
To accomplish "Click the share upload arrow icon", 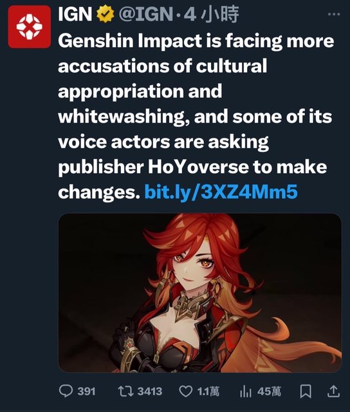I will (x=333, y=391).
